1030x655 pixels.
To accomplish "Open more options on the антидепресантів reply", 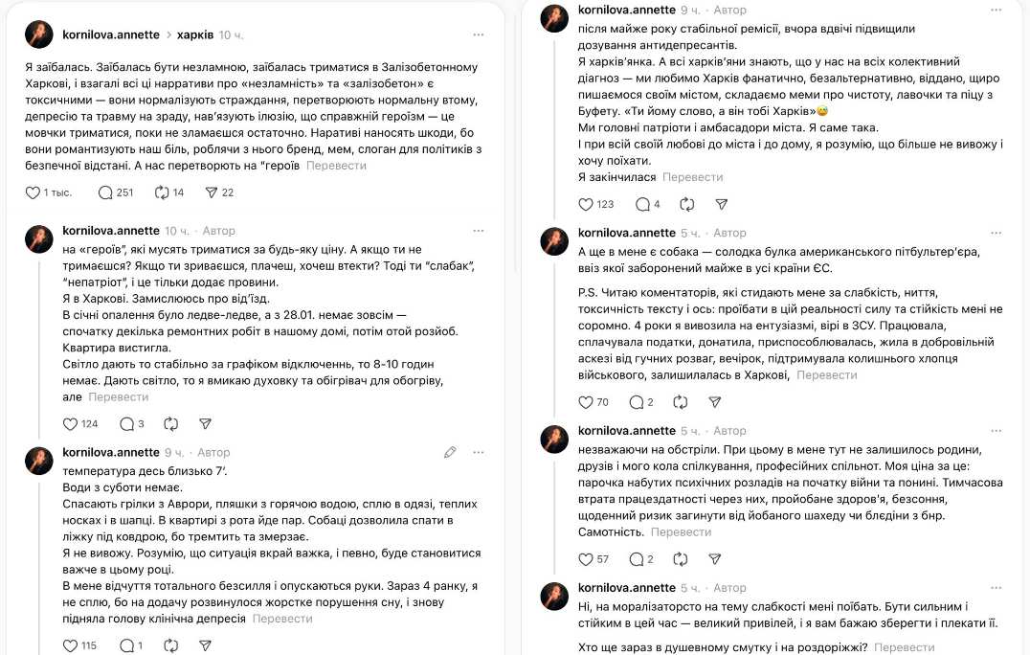I will (x=996, y=10).
